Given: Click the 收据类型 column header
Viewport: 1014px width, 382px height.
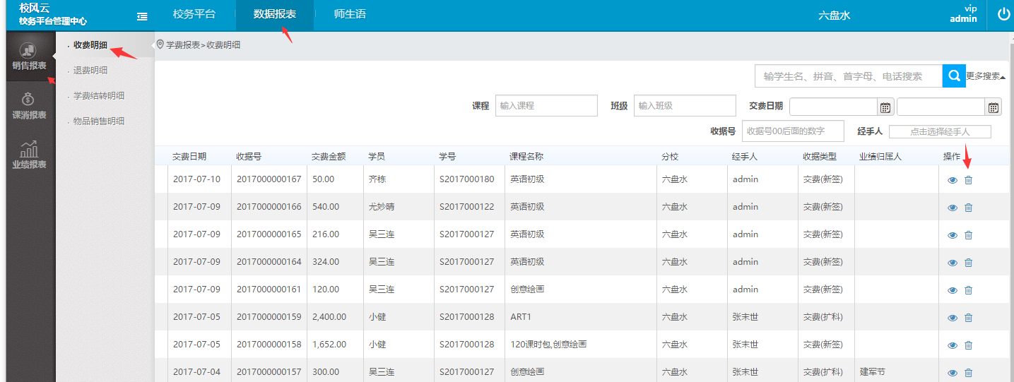Looking at the screenshot, I should coord(820,157).
